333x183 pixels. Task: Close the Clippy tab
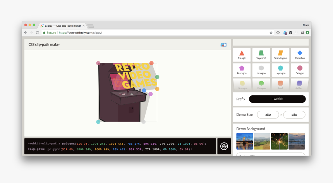84,26
